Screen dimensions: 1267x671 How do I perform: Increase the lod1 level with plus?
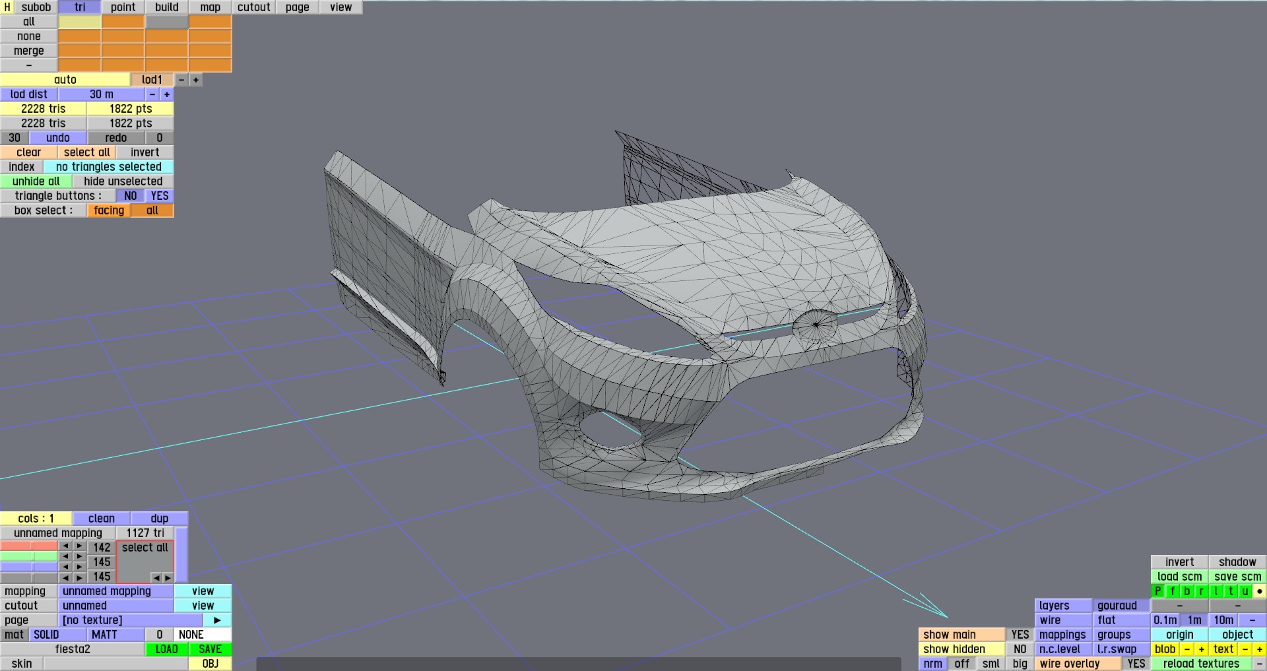(x=196, y=80)
